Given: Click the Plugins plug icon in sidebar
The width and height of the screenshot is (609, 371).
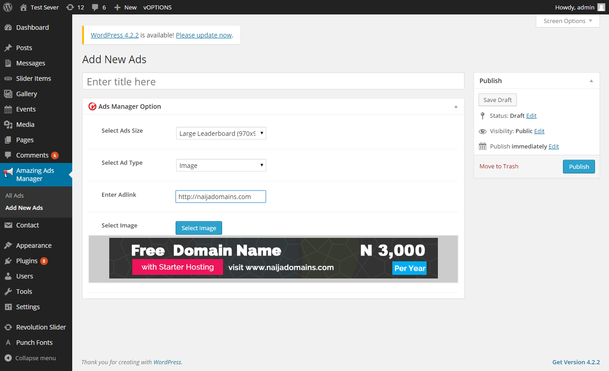Looking at the screenshot, I should [8, 261].
